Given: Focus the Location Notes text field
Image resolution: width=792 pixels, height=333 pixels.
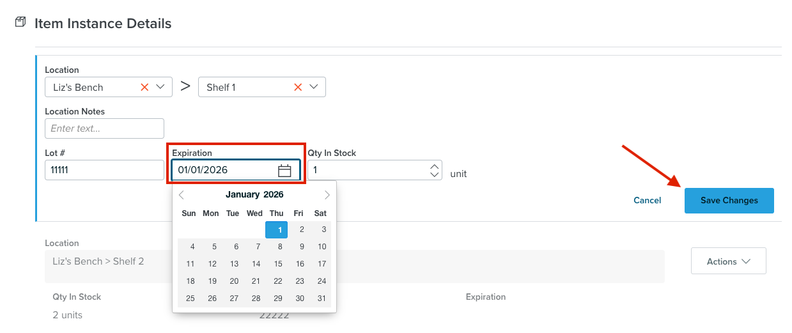Looking at the screenshot, I should (x=105, y=128).
